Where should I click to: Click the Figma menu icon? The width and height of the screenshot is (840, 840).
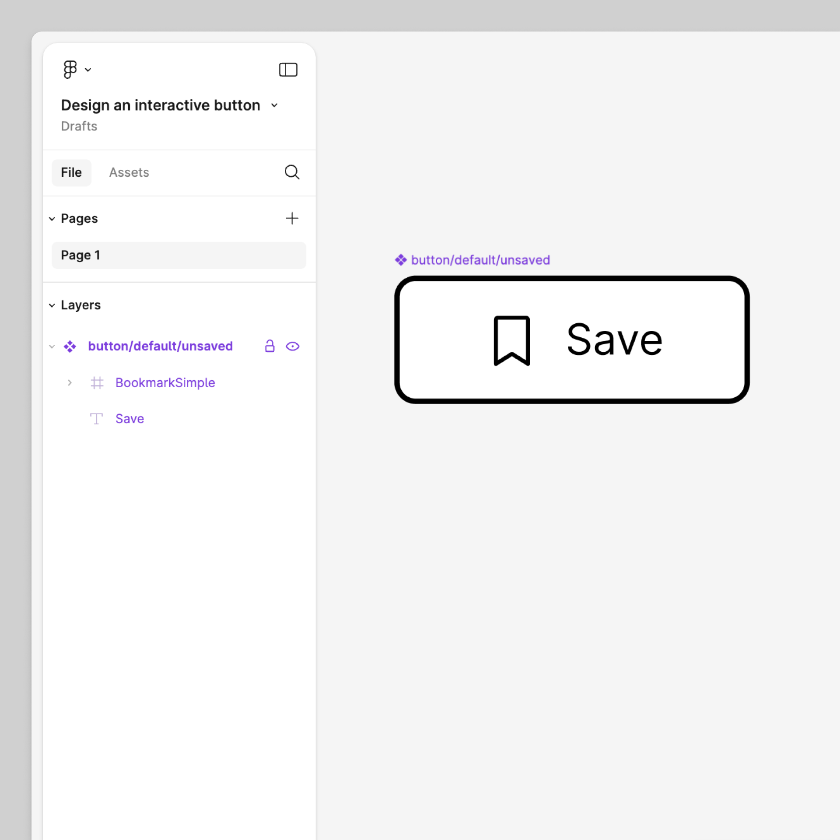(71, 70)
